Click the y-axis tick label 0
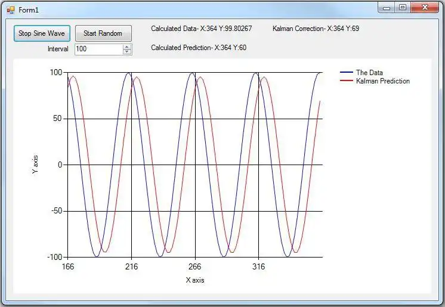This screenshot has width=445, height=307. [x=60, y=165]
